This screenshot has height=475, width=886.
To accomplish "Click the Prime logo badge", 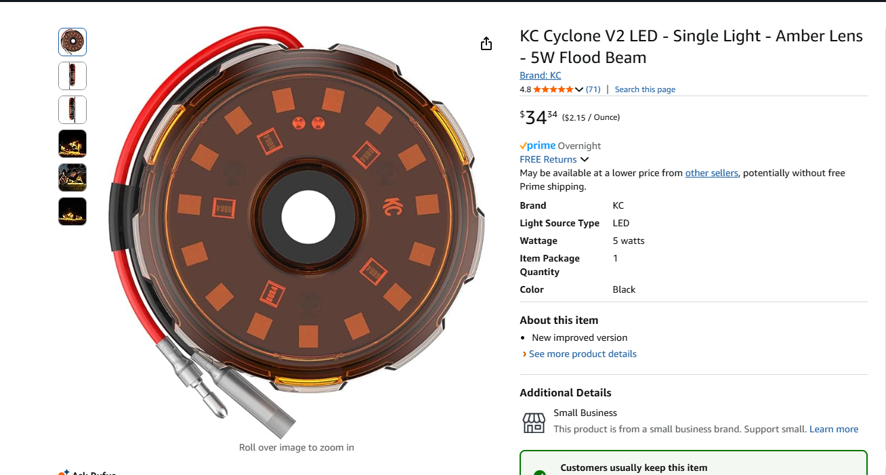I will [537, 146].
